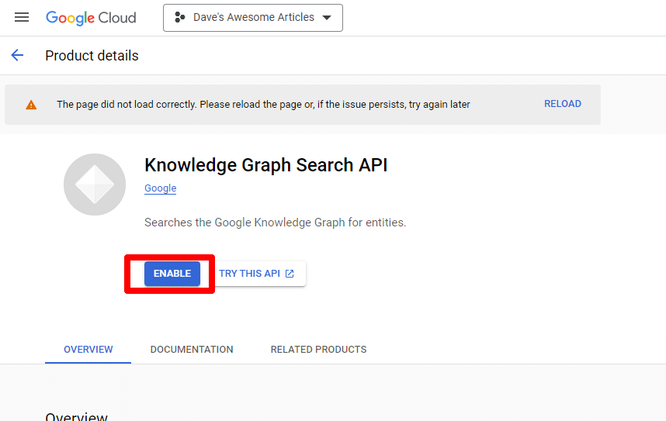Click the TRY THIS API button
Viewport: 666px width, 421px height.
tap(257, 274)
